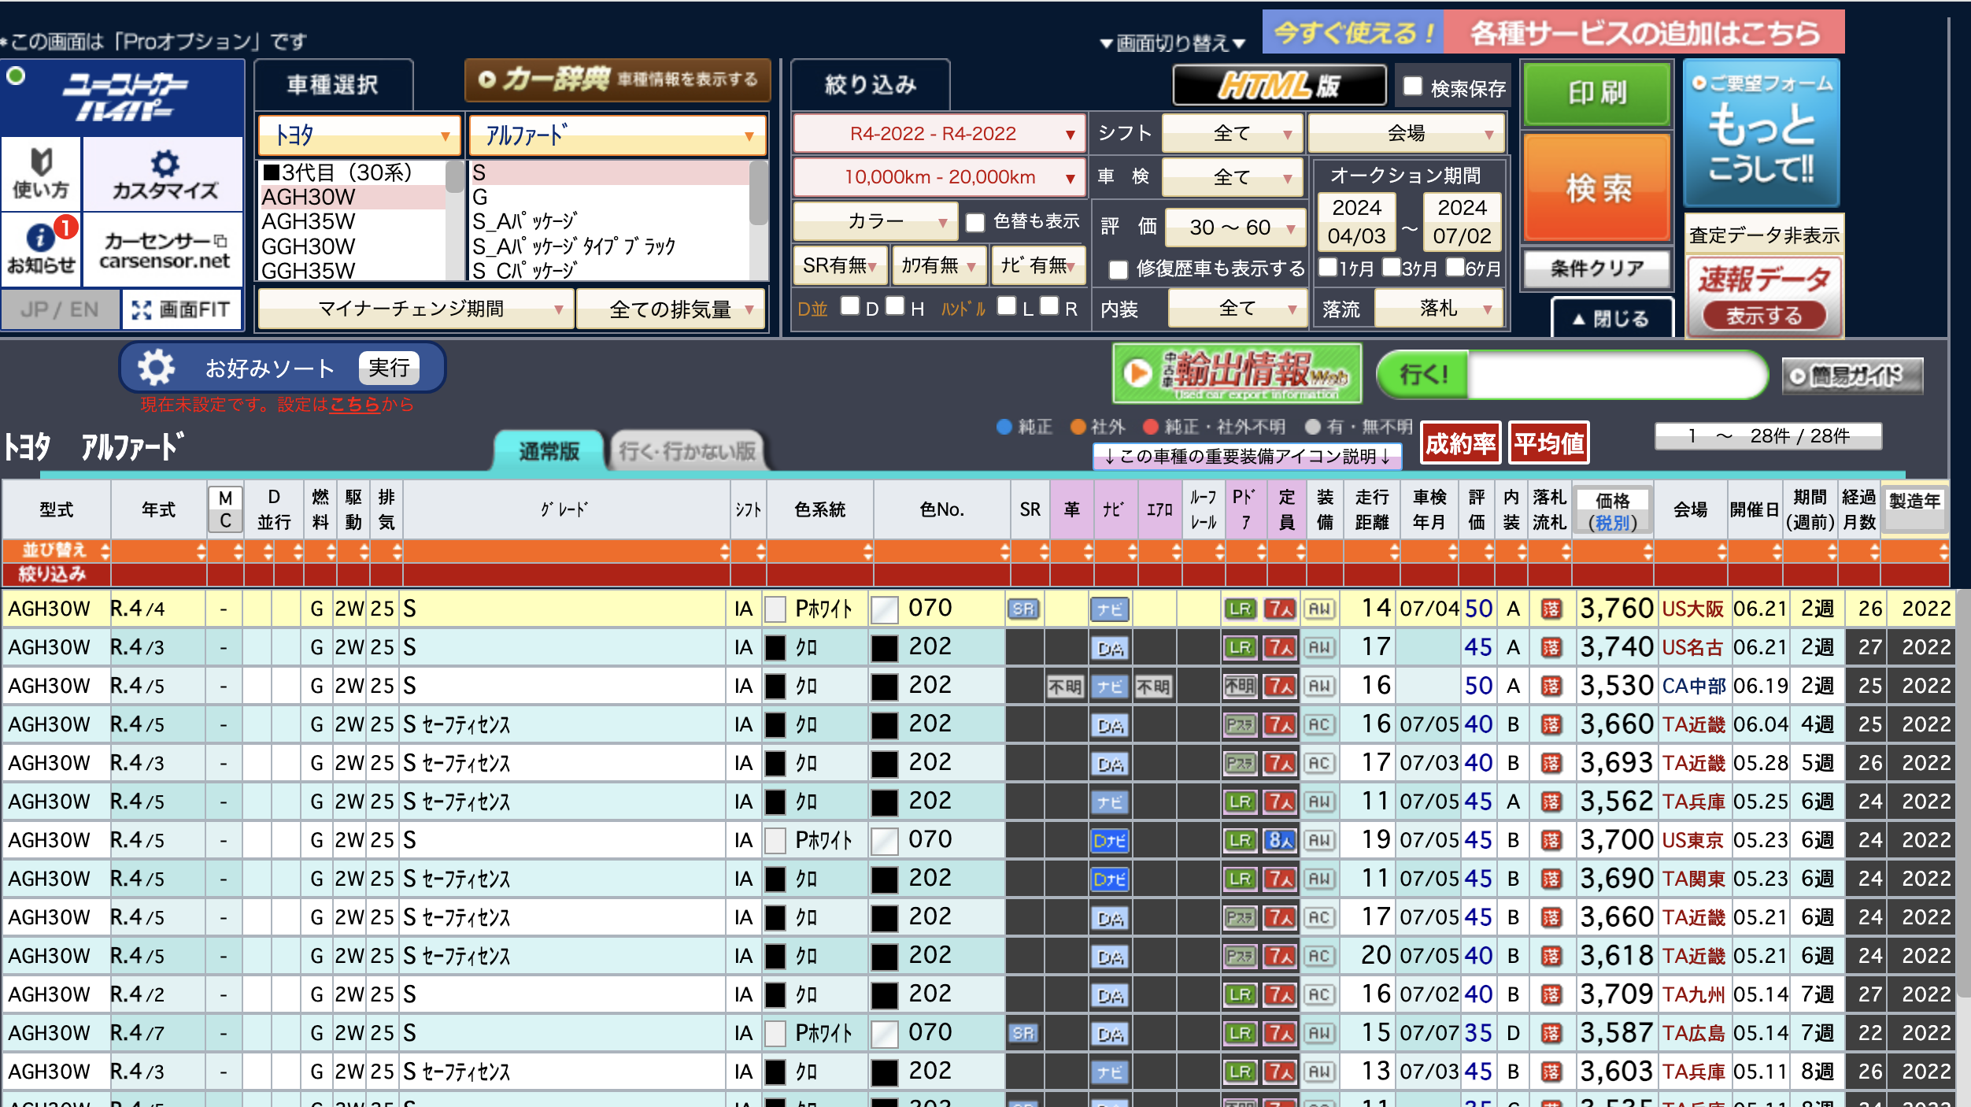The image size is (1971, 1107).
Task: Enable 修復歴車も表示する checkbox
Action: (x=1119, y=269)
